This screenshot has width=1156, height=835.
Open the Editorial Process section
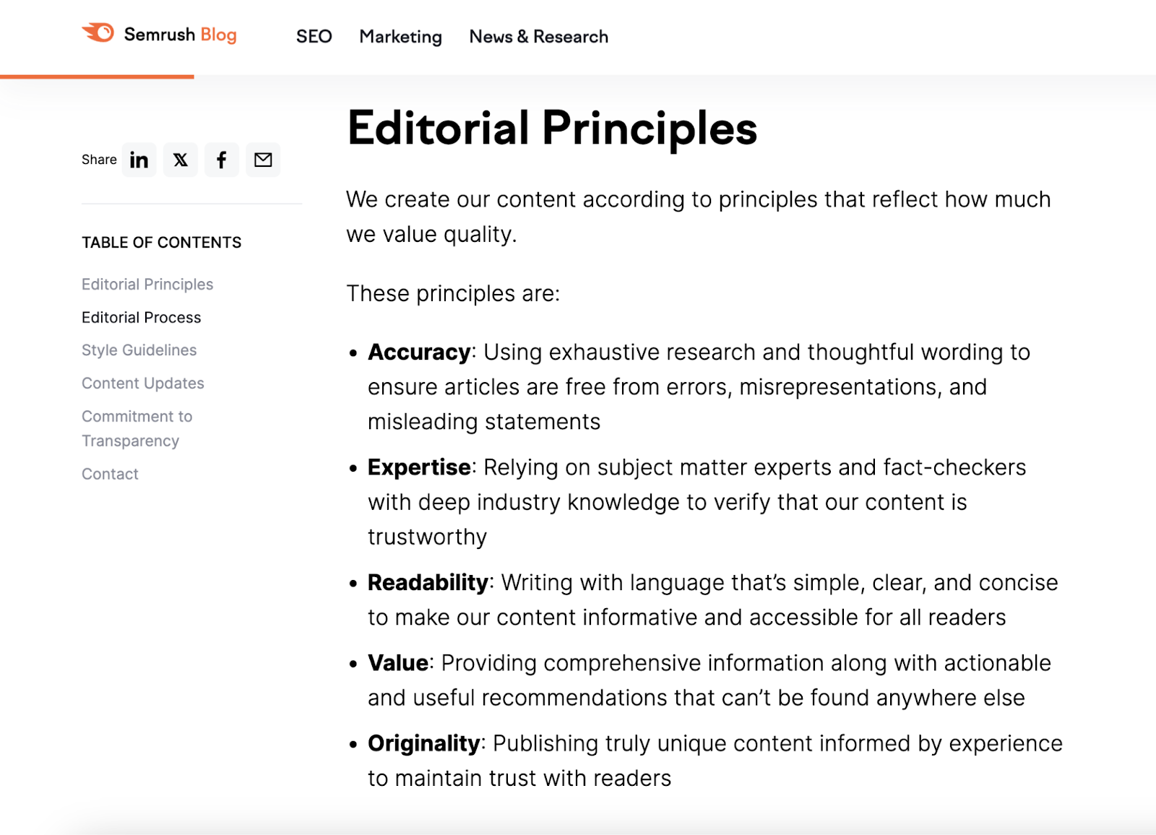[x=141, y=317]
